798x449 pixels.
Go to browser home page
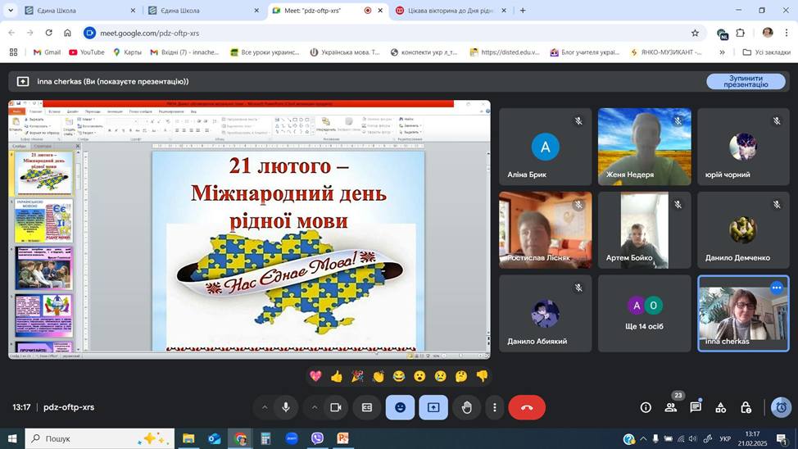tap(67, 33)
